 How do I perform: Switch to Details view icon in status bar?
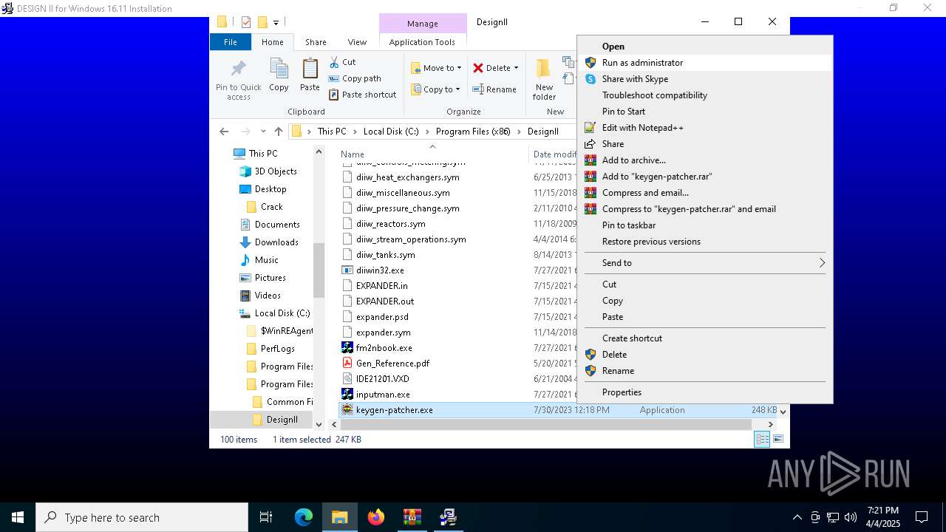coord(762,440)
